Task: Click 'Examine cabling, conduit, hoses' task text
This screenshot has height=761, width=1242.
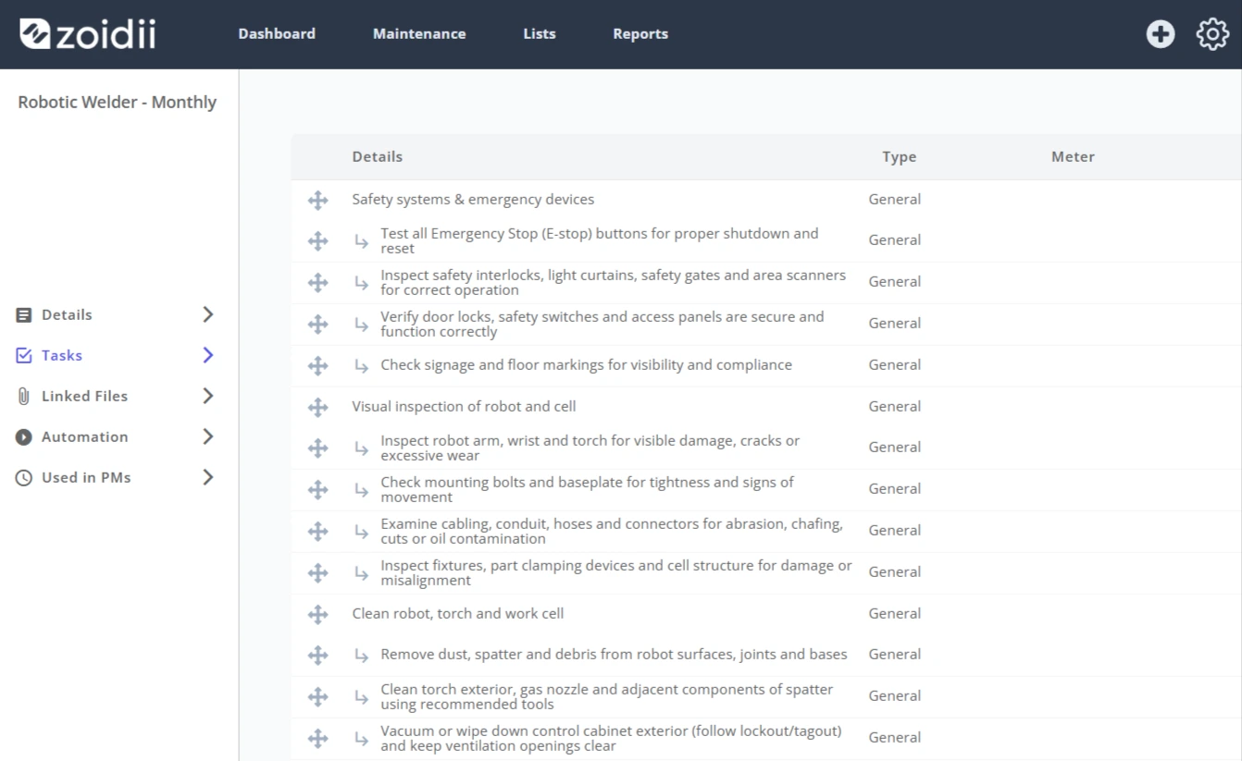Action: pyautogui.click(x=612, y=531)
